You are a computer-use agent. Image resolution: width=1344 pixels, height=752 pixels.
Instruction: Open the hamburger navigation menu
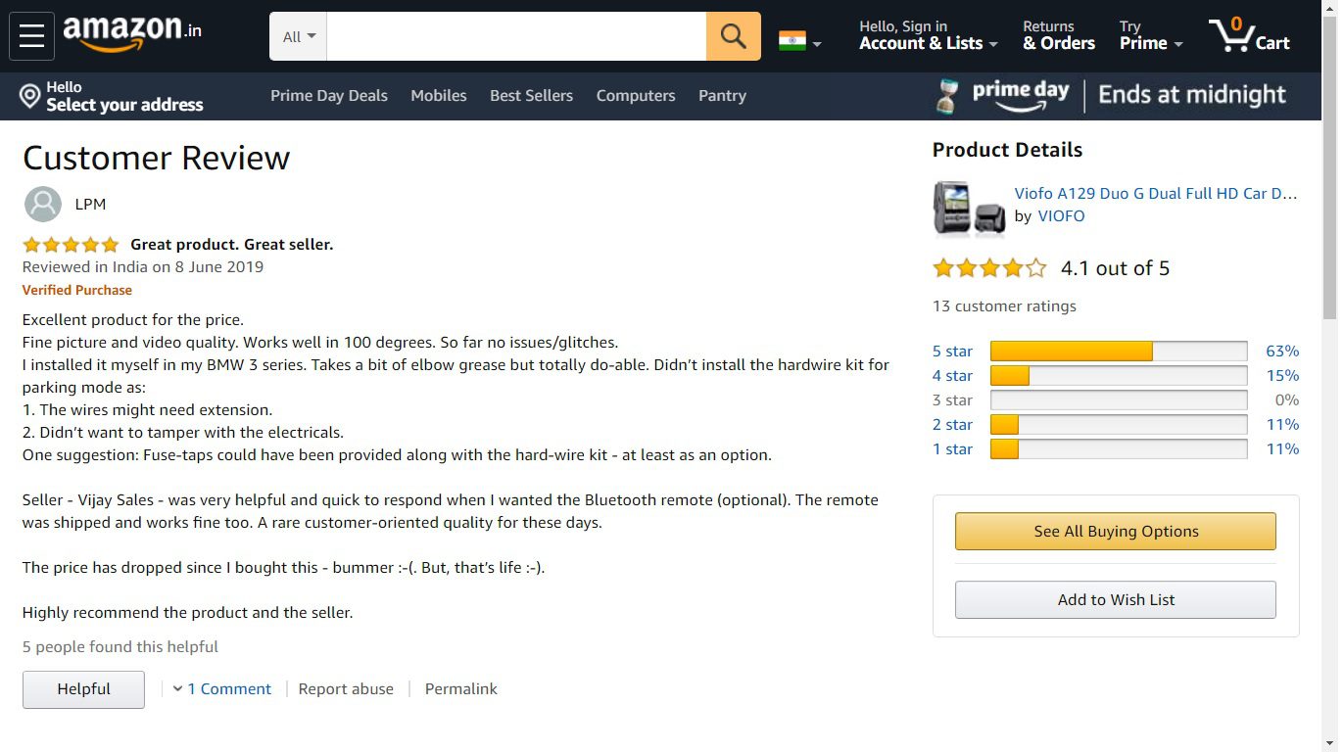tap(31, 36)
